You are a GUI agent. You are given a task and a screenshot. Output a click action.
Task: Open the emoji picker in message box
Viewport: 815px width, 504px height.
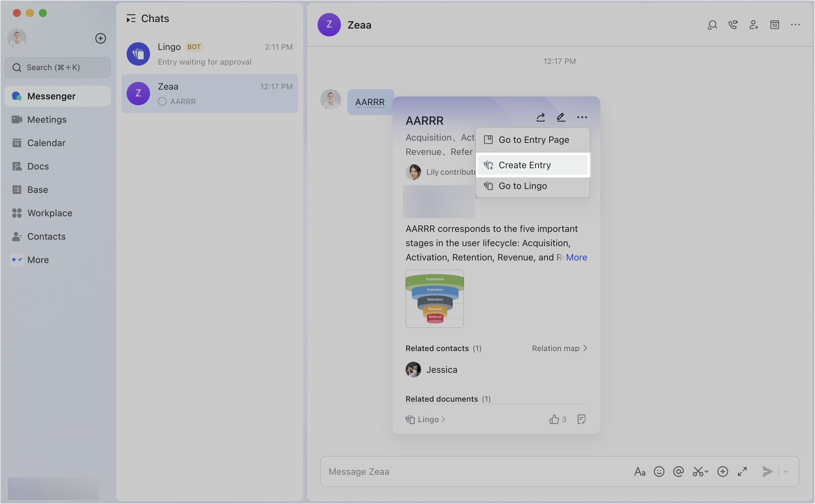tap(659, 472)
